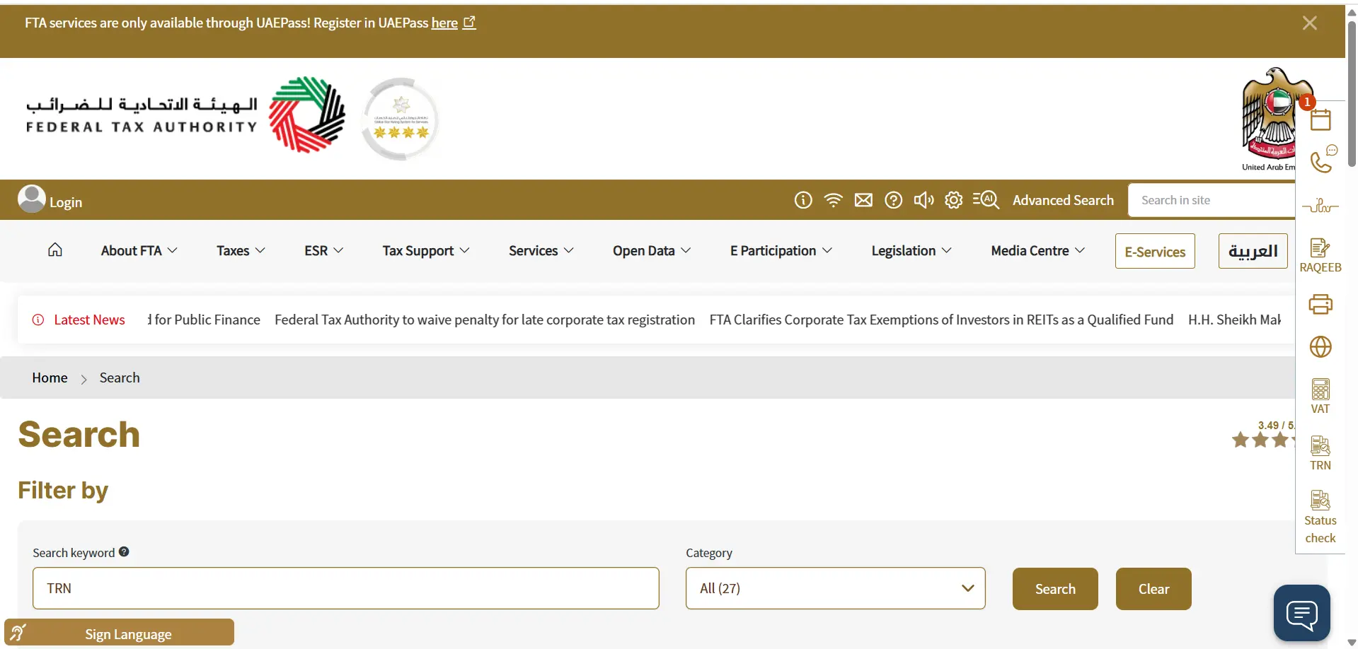
Task: Click the printer icon in sidebar
Action: [x=1320, y=305]
